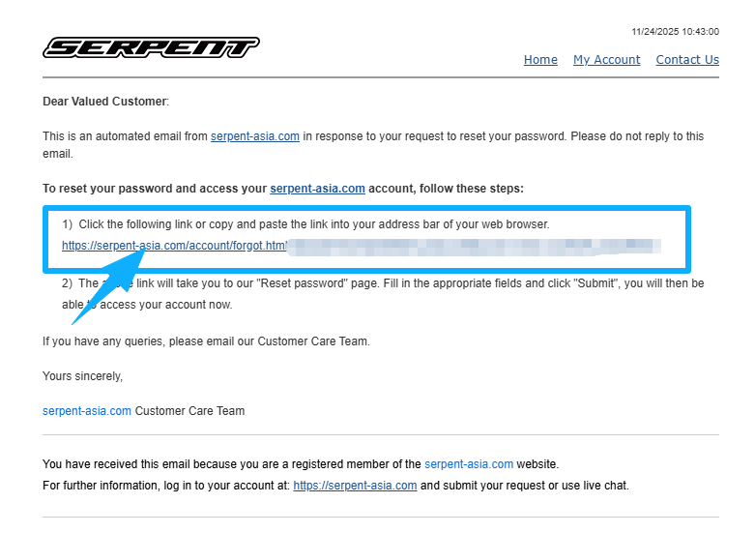This screenshot has width=755, height=533.
Task: Open the Home navigation link
Action: (x=540, y=60)
